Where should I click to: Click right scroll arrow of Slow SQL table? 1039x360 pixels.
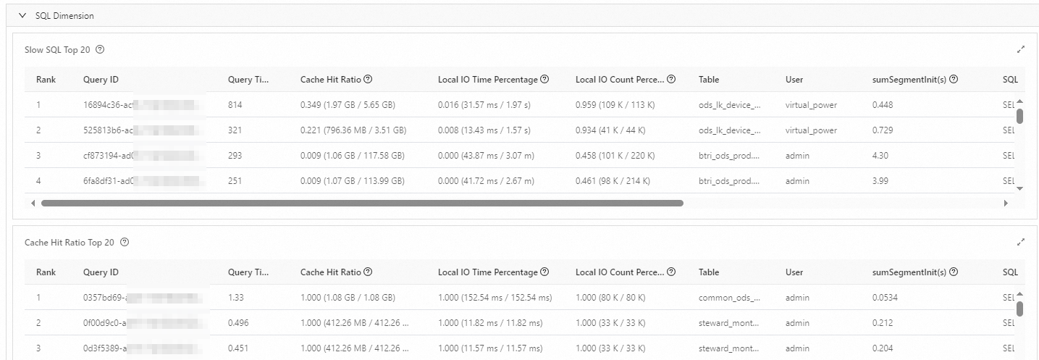(x=1006, y=204)
